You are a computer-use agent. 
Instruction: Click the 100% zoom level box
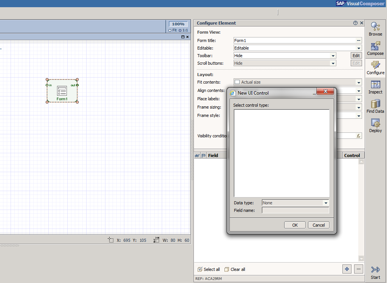pos(178,24)
